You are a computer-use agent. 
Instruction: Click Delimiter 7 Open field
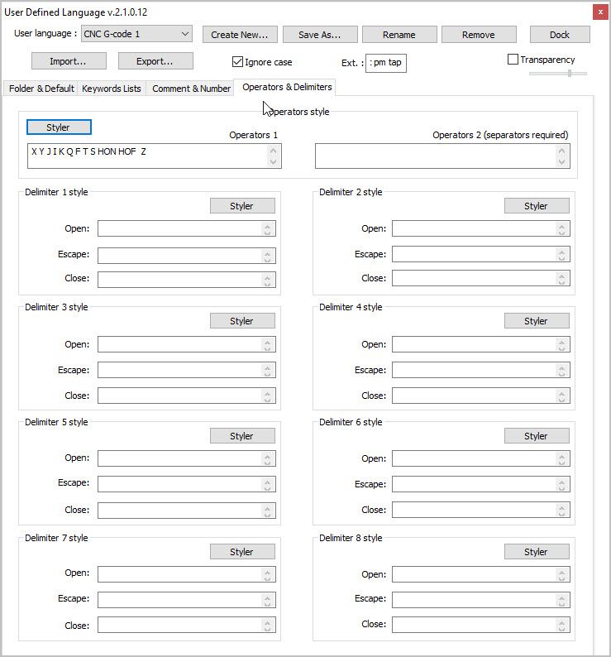[x=186, y=574]
